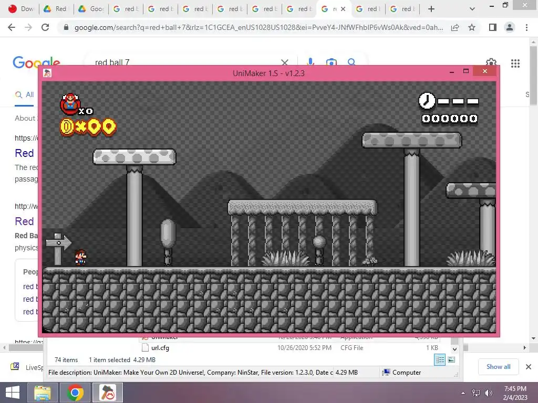
Task: Switch to the Goog Drive tab
Action: (x=91, y=9)
